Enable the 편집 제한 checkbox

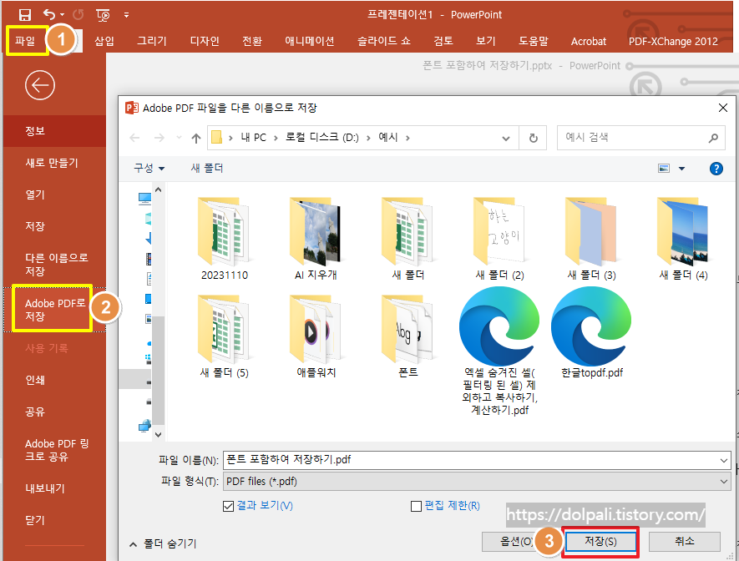tap(415, 506)
